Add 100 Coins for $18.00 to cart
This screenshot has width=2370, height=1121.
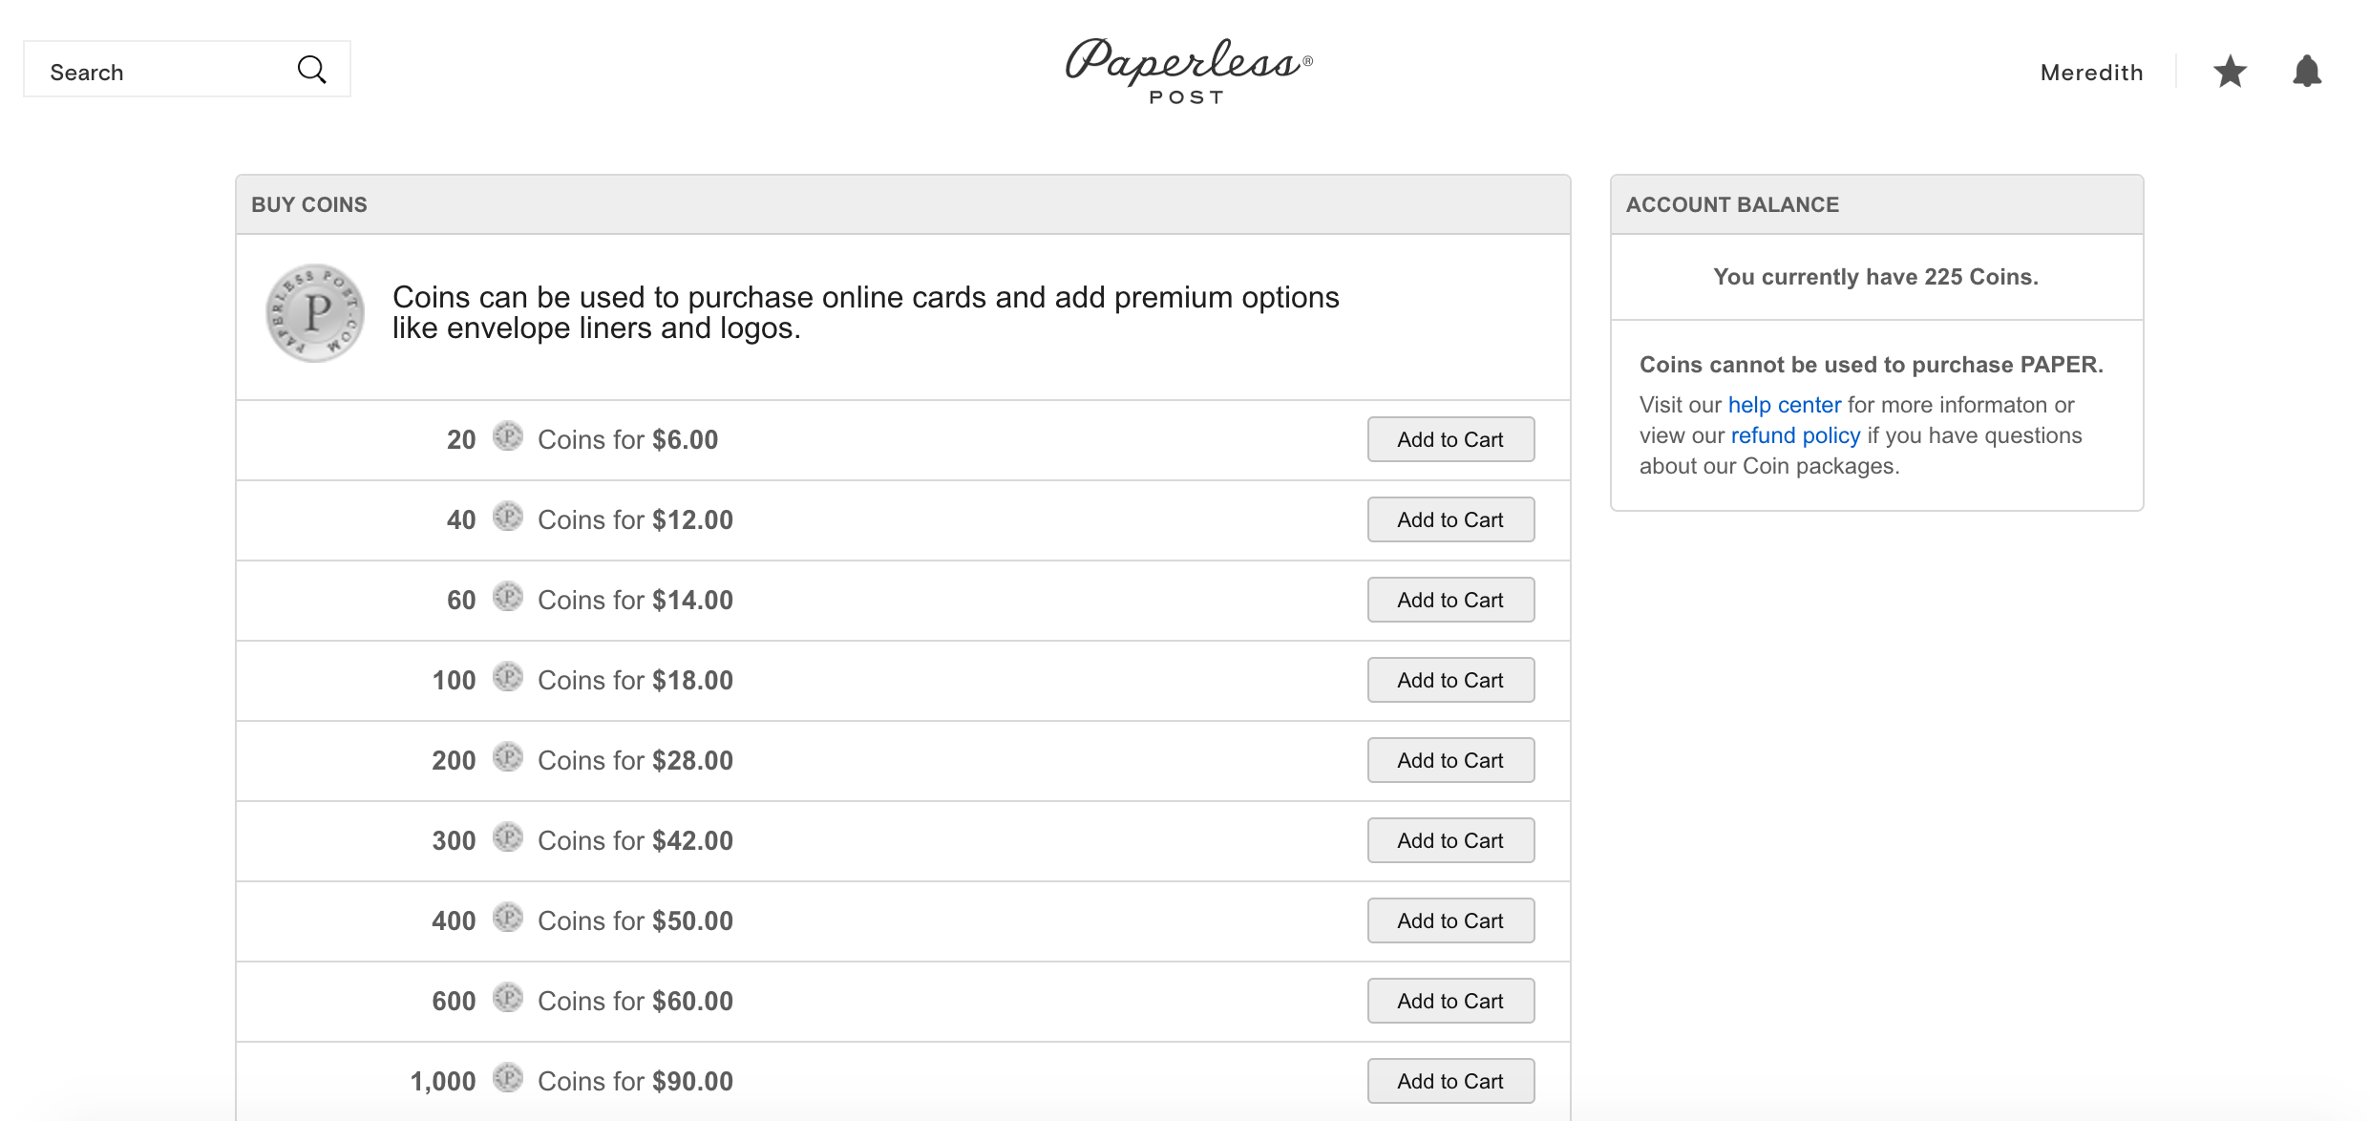click(x=1450, y=680)
